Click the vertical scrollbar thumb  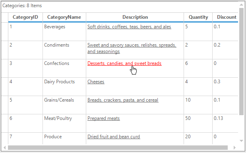coord(242,61)
